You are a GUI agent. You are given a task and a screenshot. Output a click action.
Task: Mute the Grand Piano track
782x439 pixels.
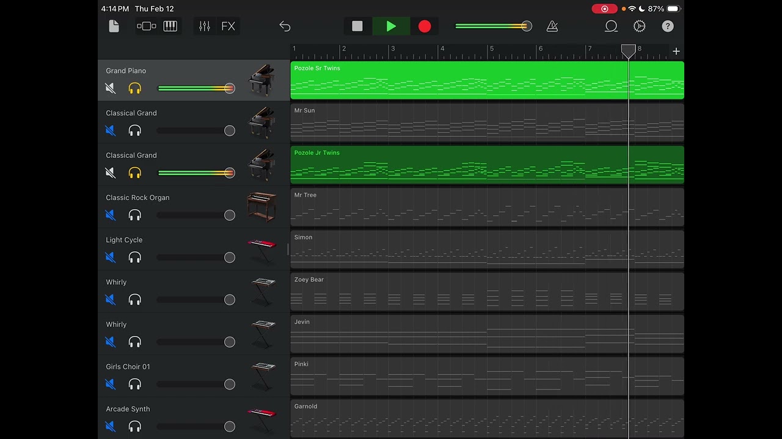coord(111,88)
